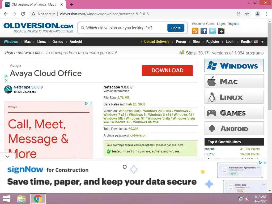Open a new browser tab

pyautogui.click(x=72, y=5)
